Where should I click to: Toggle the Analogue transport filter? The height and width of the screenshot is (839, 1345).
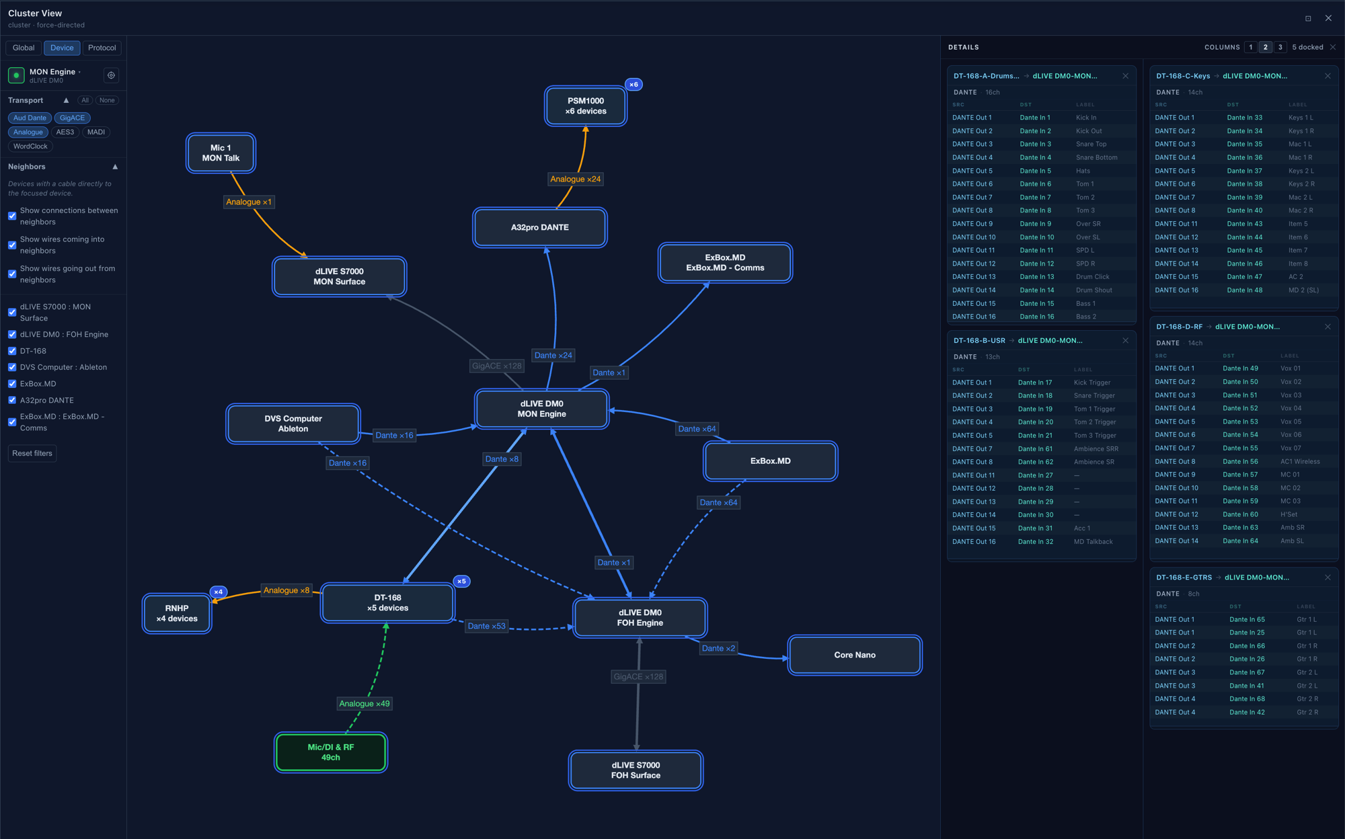click(28, 132)
